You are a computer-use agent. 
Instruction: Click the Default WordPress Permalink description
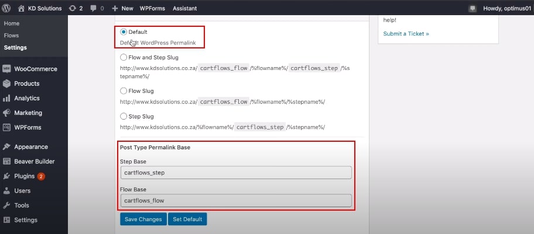click(158, 43)
